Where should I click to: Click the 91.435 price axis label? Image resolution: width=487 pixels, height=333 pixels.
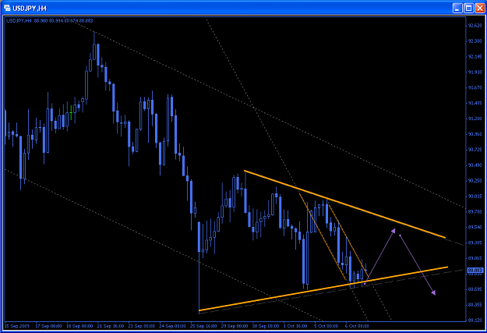475,103
